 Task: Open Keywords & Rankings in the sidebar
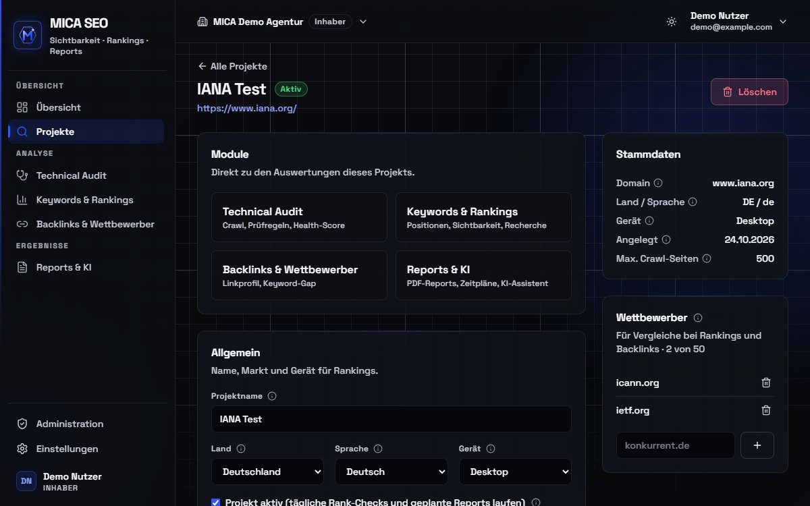click(86, 200)
